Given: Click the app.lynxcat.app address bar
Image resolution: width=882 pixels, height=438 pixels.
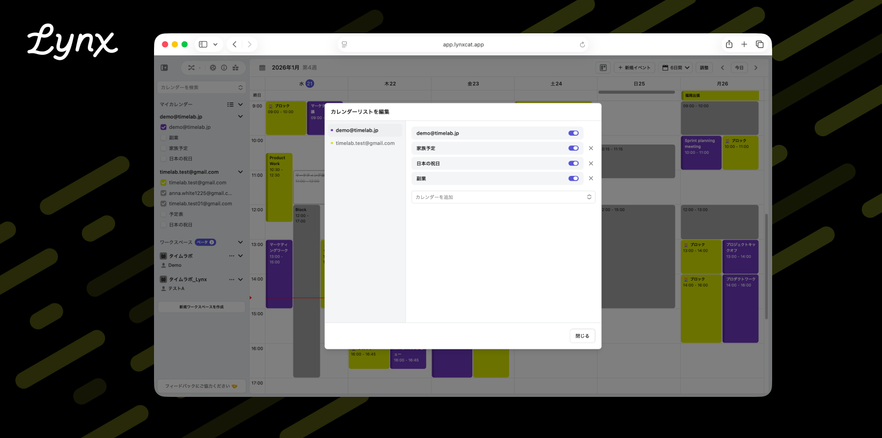Looking at the screenshot, I should coord(463,45).
